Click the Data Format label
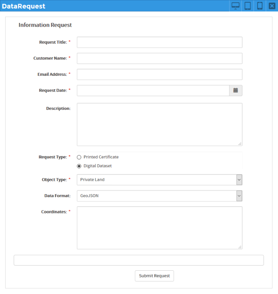Viewport: 278px width, 294px height. (57, 196)
